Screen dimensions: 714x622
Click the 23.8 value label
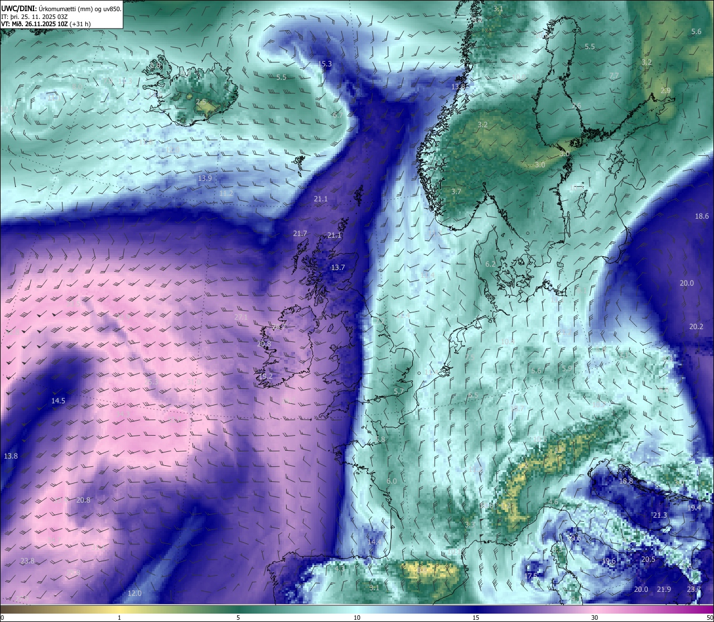click(27, 561)
